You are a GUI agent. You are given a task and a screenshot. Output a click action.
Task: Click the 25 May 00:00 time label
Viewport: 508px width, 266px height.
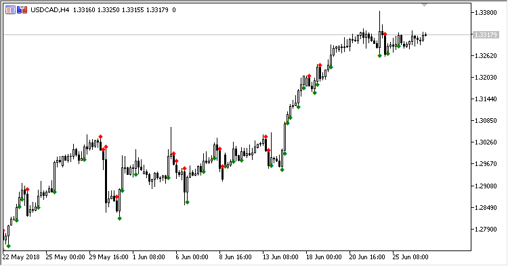pyautogui.click(x=65, y=257)
